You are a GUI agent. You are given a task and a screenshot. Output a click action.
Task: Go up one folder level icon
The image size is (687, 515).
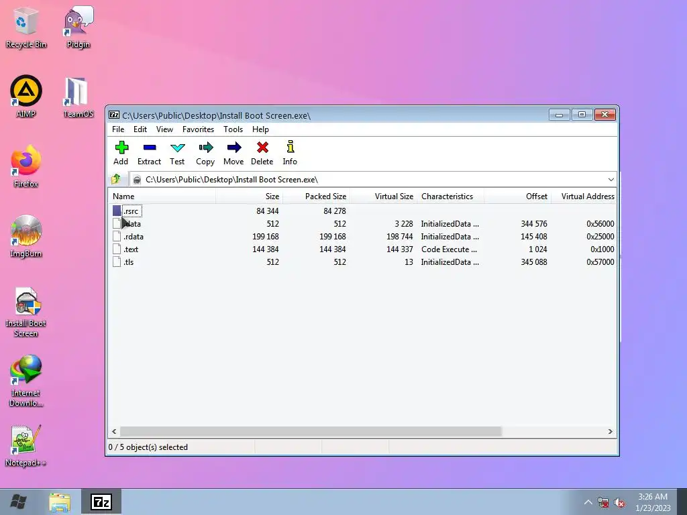116,179
